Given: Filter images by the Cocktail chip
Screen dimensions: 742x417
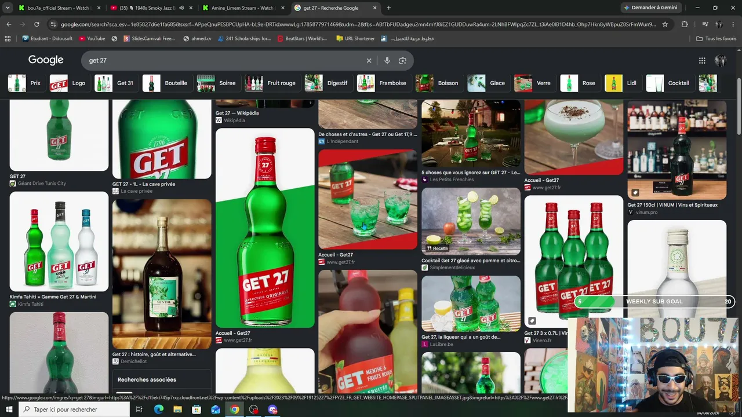Looking at the screenshot, I should 669,83.
